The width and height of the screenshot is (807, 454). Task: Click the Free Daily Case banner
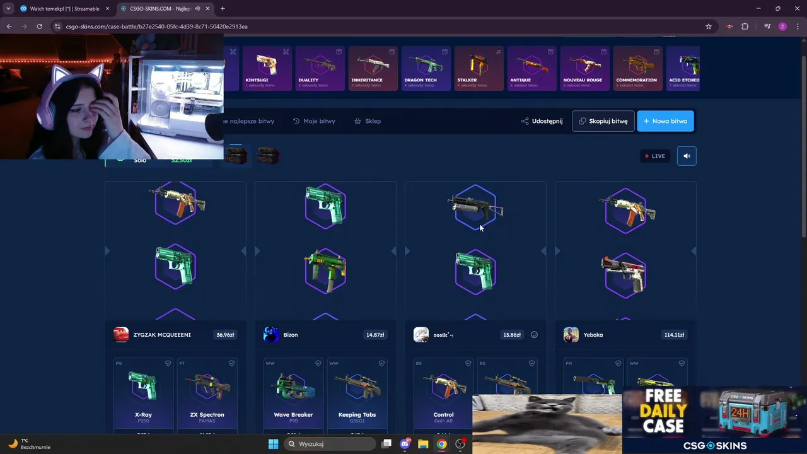714,420
